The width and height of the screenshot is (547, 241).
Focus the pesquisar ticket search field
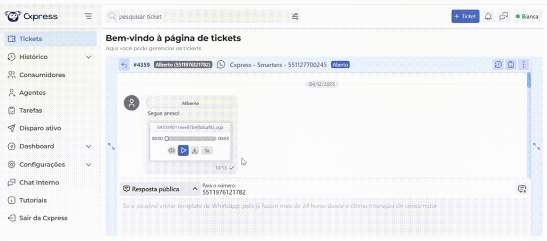point(203,17)
